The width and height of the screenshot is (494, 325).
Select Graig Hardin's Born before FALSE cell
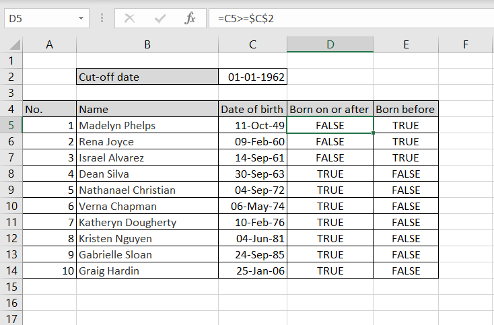coord(406,270)
